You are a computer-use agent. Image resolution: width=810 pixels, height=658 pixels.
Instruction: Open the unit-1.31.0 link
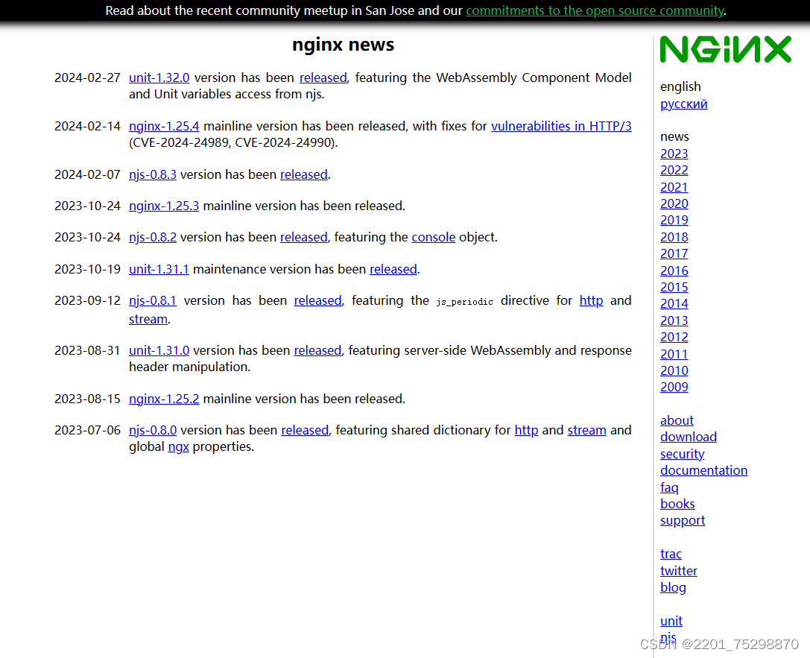[159, 350]
